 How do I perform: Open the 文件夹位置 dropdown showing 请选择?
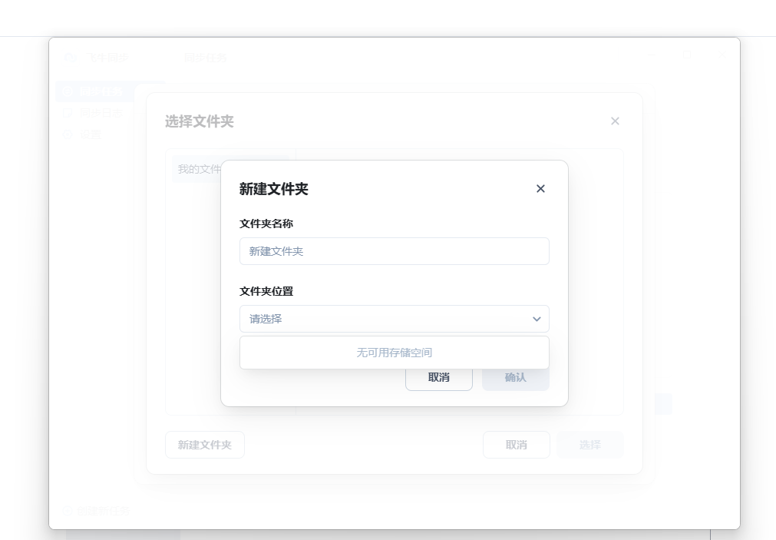point(395,319)
